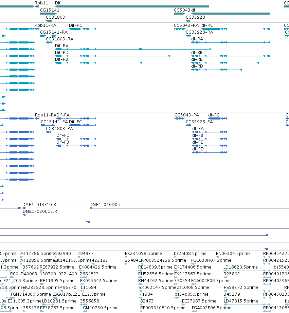Open the CG31803-PA protein label
Image resolution: width=289 pixels, height=313 pixels.
click(x=59, y=129)
